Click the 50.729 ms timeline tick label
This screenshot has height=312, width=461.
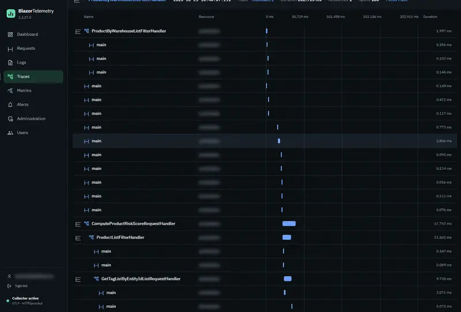(300, 17)
